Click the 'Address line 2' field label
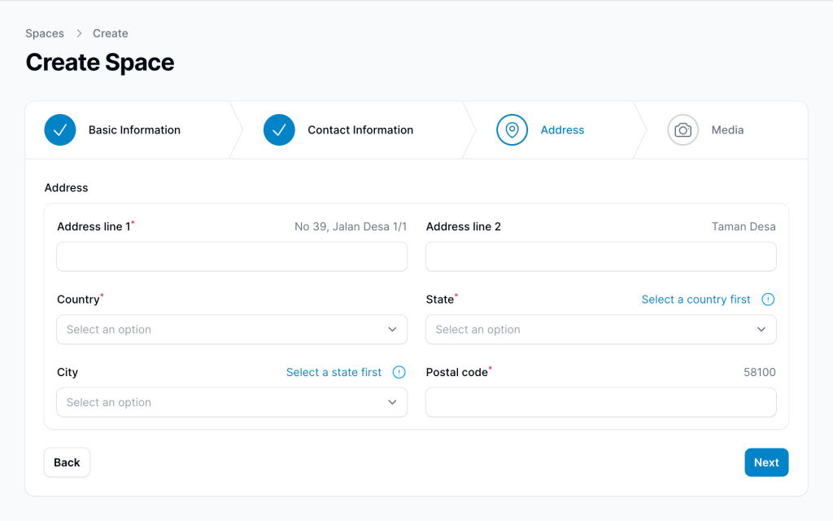 (463, 226)
